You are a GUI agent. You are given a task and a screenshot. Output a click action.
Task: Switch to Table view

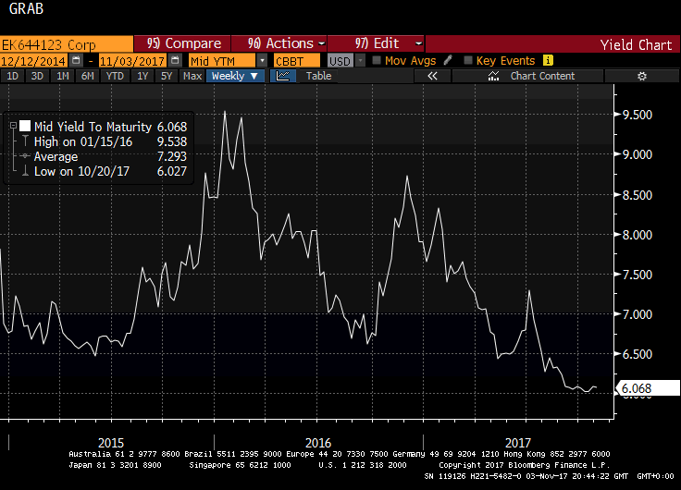[x=318, y=76]
